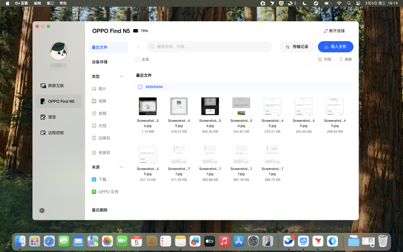Select the 1.14 MB screenshot thumbnail
Screen dimensions: 403x252
[147, 106]
